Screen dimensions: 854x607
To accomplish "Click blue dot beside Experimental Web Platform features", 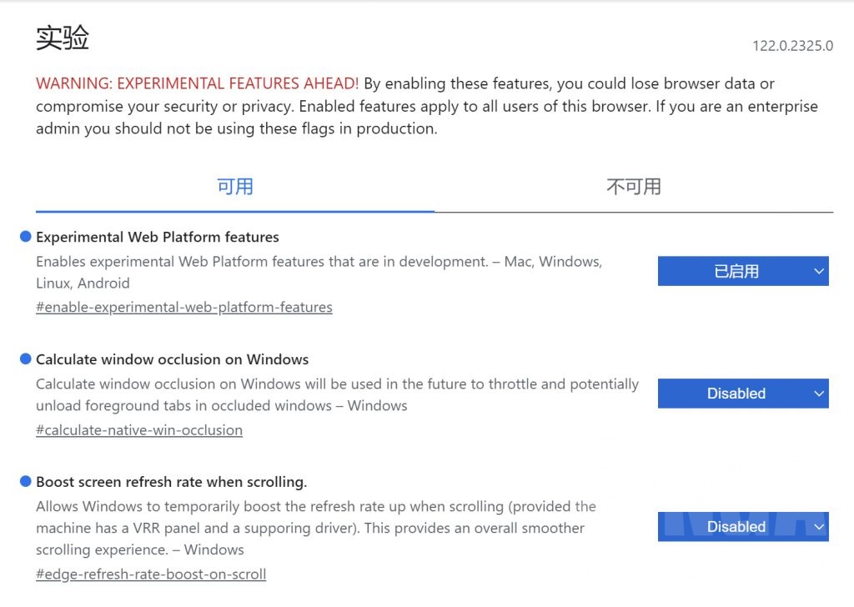I will point(25,237).
